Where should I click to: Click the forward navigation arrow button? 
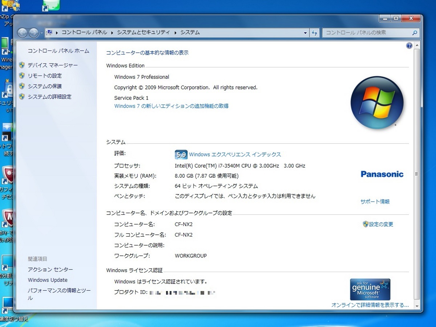[x=34, y=33]
